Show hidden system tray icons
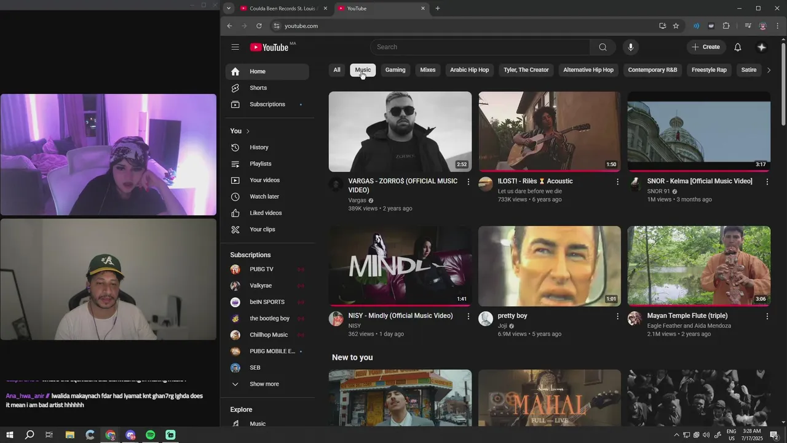This screenshot has height=443, width=787. (x=676, y=435)
